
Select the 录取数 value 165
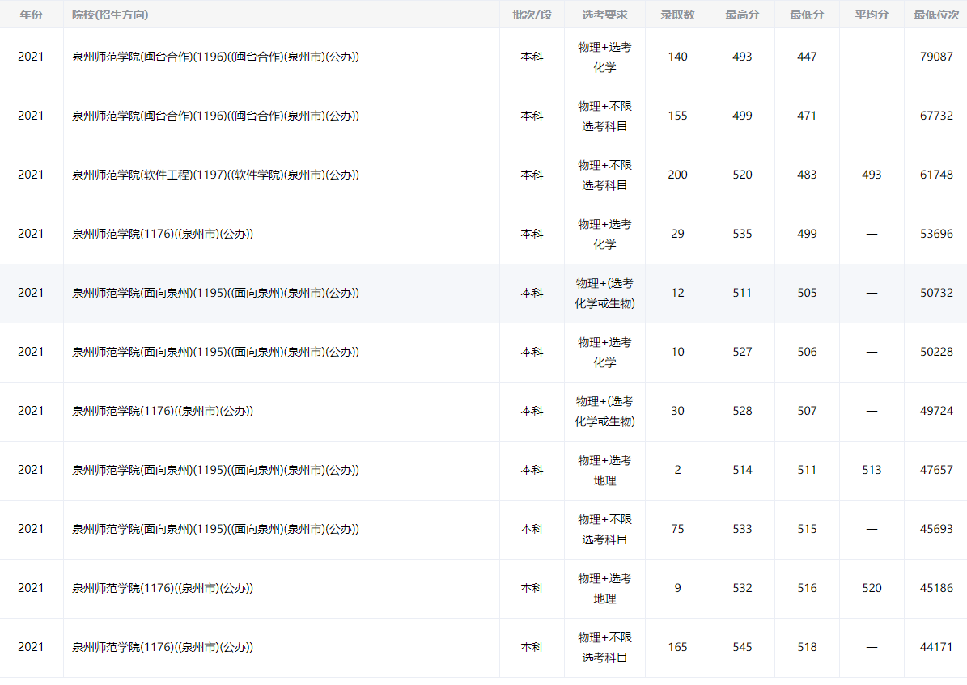677,647
